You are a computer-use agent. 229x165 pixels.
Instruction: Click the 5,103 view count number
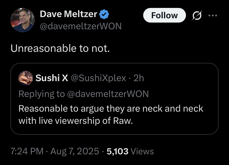coord(118,151)
